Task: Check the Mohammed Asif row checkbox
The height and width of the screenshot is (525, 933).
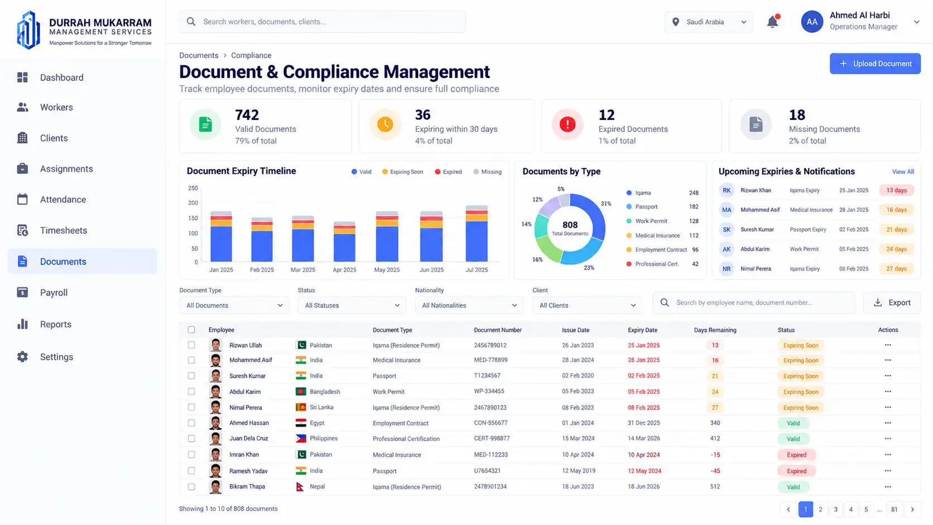Action: (x=191, y=360)
